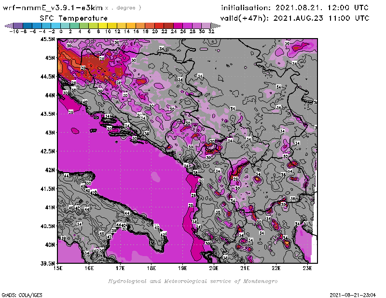This screenshot has height=298, width=386.
Task: Click the '0' value on legend scale
Action: [61, 32]
